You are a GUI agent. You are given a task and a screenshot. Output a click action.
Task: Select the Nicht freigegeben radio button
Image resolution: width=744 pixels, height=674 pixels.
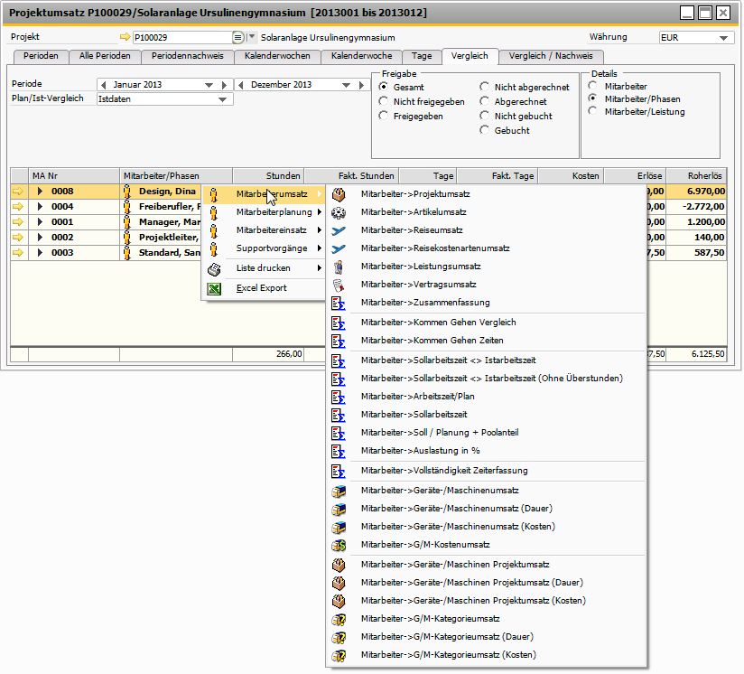[384, 101]
